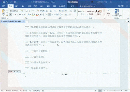Screen dimensions: 130x92
Task: Open the font name dropdown
Action: [19, 11]
